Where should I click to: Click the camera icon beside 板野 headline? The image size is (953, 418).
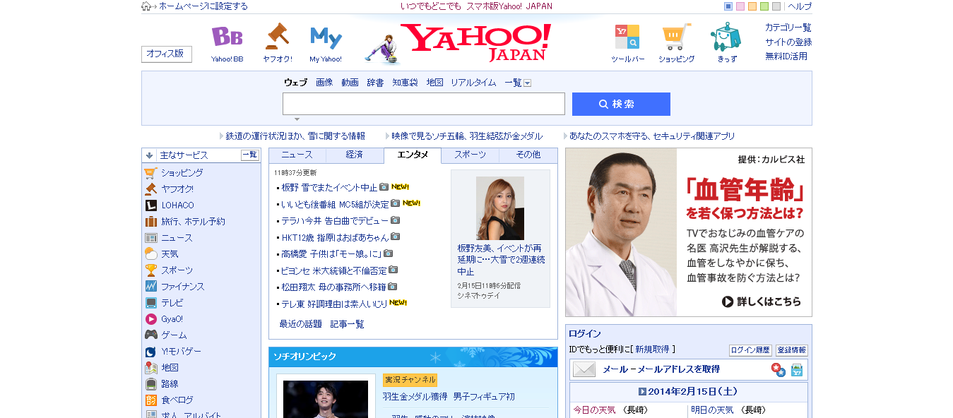pyautogui.click(x=384, y=187)
